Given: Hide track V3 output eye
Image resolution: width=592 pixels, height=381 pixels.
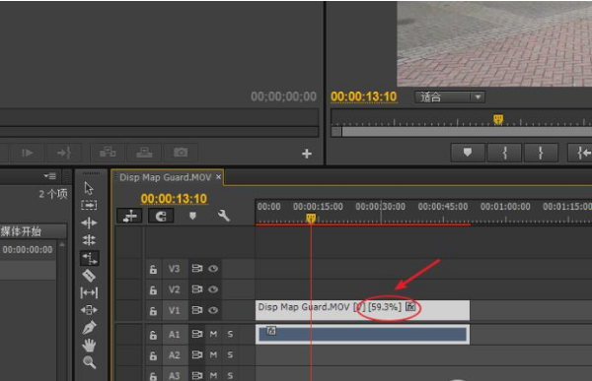Looking at the screenshot, I should 213,269.
